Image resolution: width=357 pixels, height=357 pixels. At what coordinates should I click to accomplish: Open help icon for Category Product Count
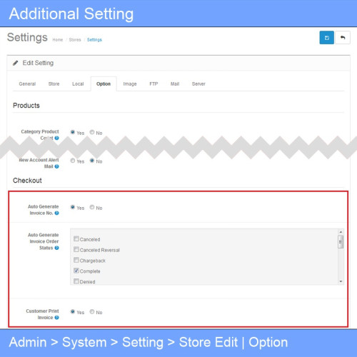[56, 138]
